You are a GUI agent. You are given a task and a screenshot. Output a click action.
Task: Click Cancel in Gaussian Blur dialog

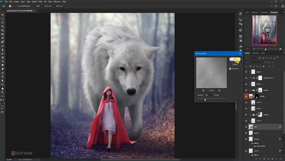(x=235, y=64)
